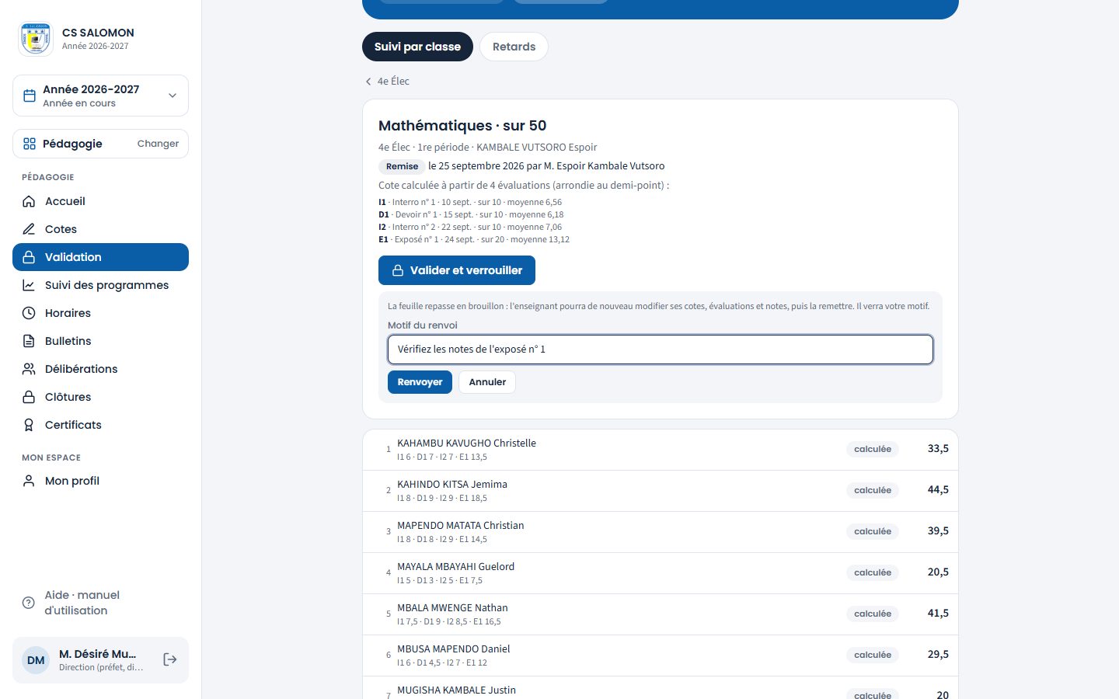Click the Clôtures lock icon
Image resolution: width=1119 pixels, height=699 pixels.
29,397
